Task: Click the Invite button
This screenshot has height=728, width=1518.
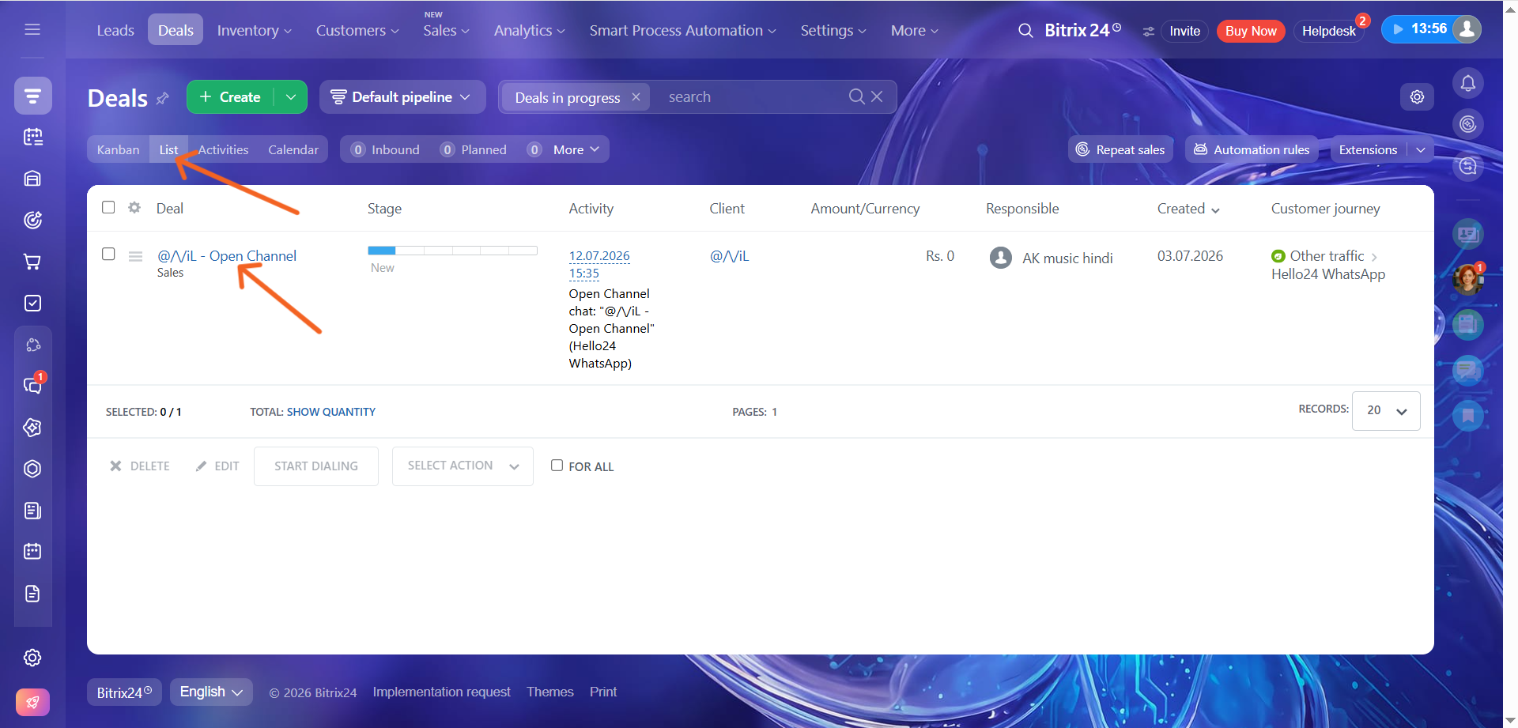Action: coord(1184,31)
